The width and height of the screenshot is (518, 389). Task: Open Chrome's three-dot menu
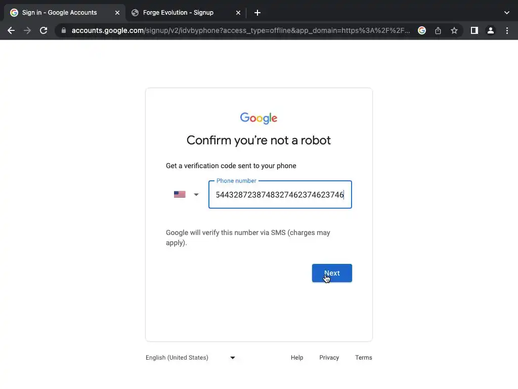(x=507, y=30)
